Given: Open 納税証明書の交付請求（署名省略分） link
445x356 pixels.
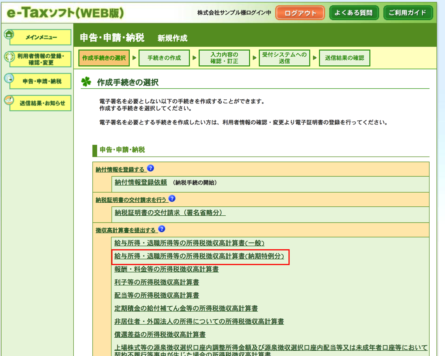Looking at the screenshot, I should click(x=170, y=213).
